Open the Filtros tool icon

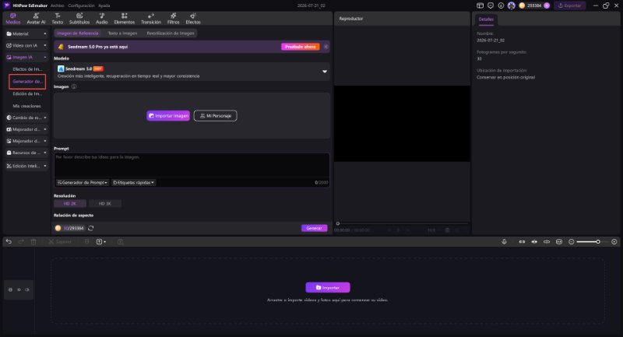pyautogui.click(x=173, y=18)
